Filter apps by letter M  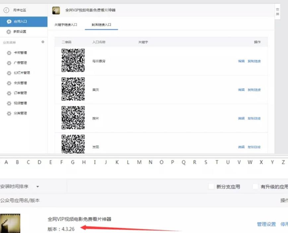[139, 162]
